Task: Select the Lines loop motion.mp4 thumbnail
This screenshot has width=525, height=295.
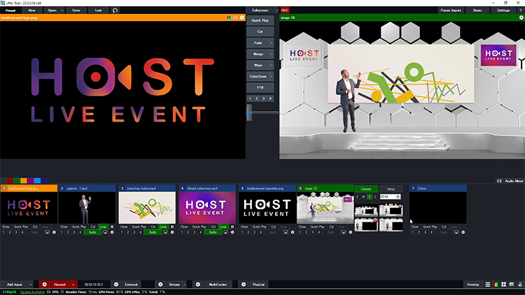Action: 148,208
